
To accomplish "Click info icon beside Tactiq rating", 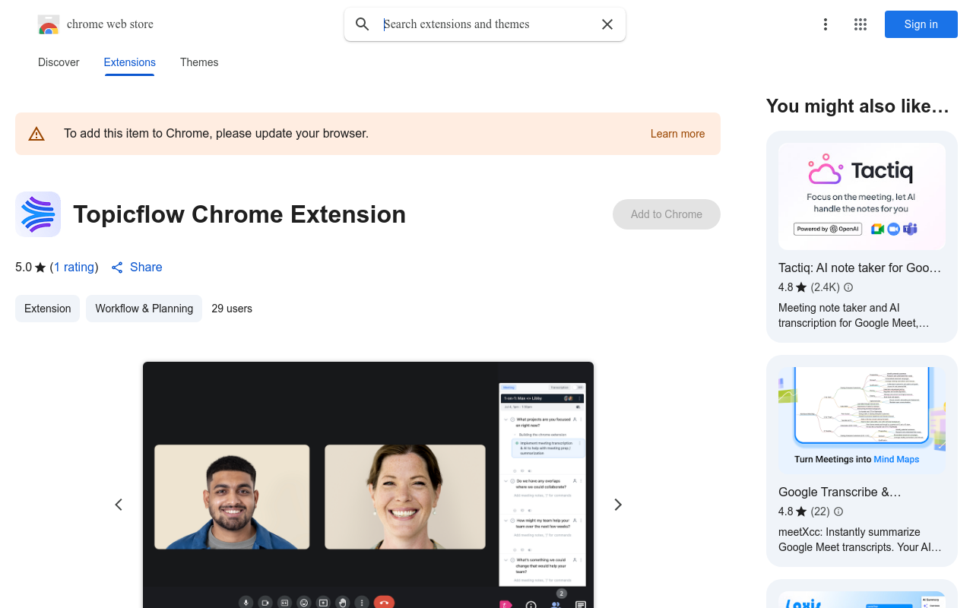I will [848, 287].
